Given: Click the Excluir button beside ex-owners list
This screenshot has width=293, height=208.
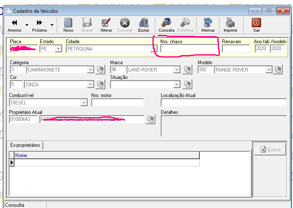Looking at the screenshot, I should 270,149.
